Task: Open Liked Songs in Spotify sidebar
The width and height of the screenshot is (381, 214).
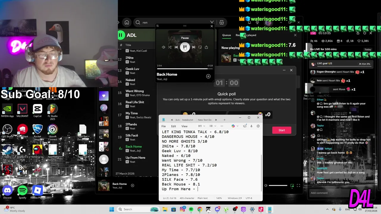Action: pyautogui.click(x=104, y=96)
